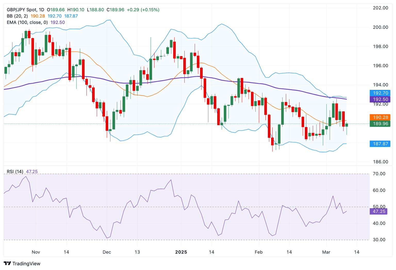This screenshot has height=270, width=396.
Task: Click the orange 190.28 basis price tag
Action: (380, 117)
